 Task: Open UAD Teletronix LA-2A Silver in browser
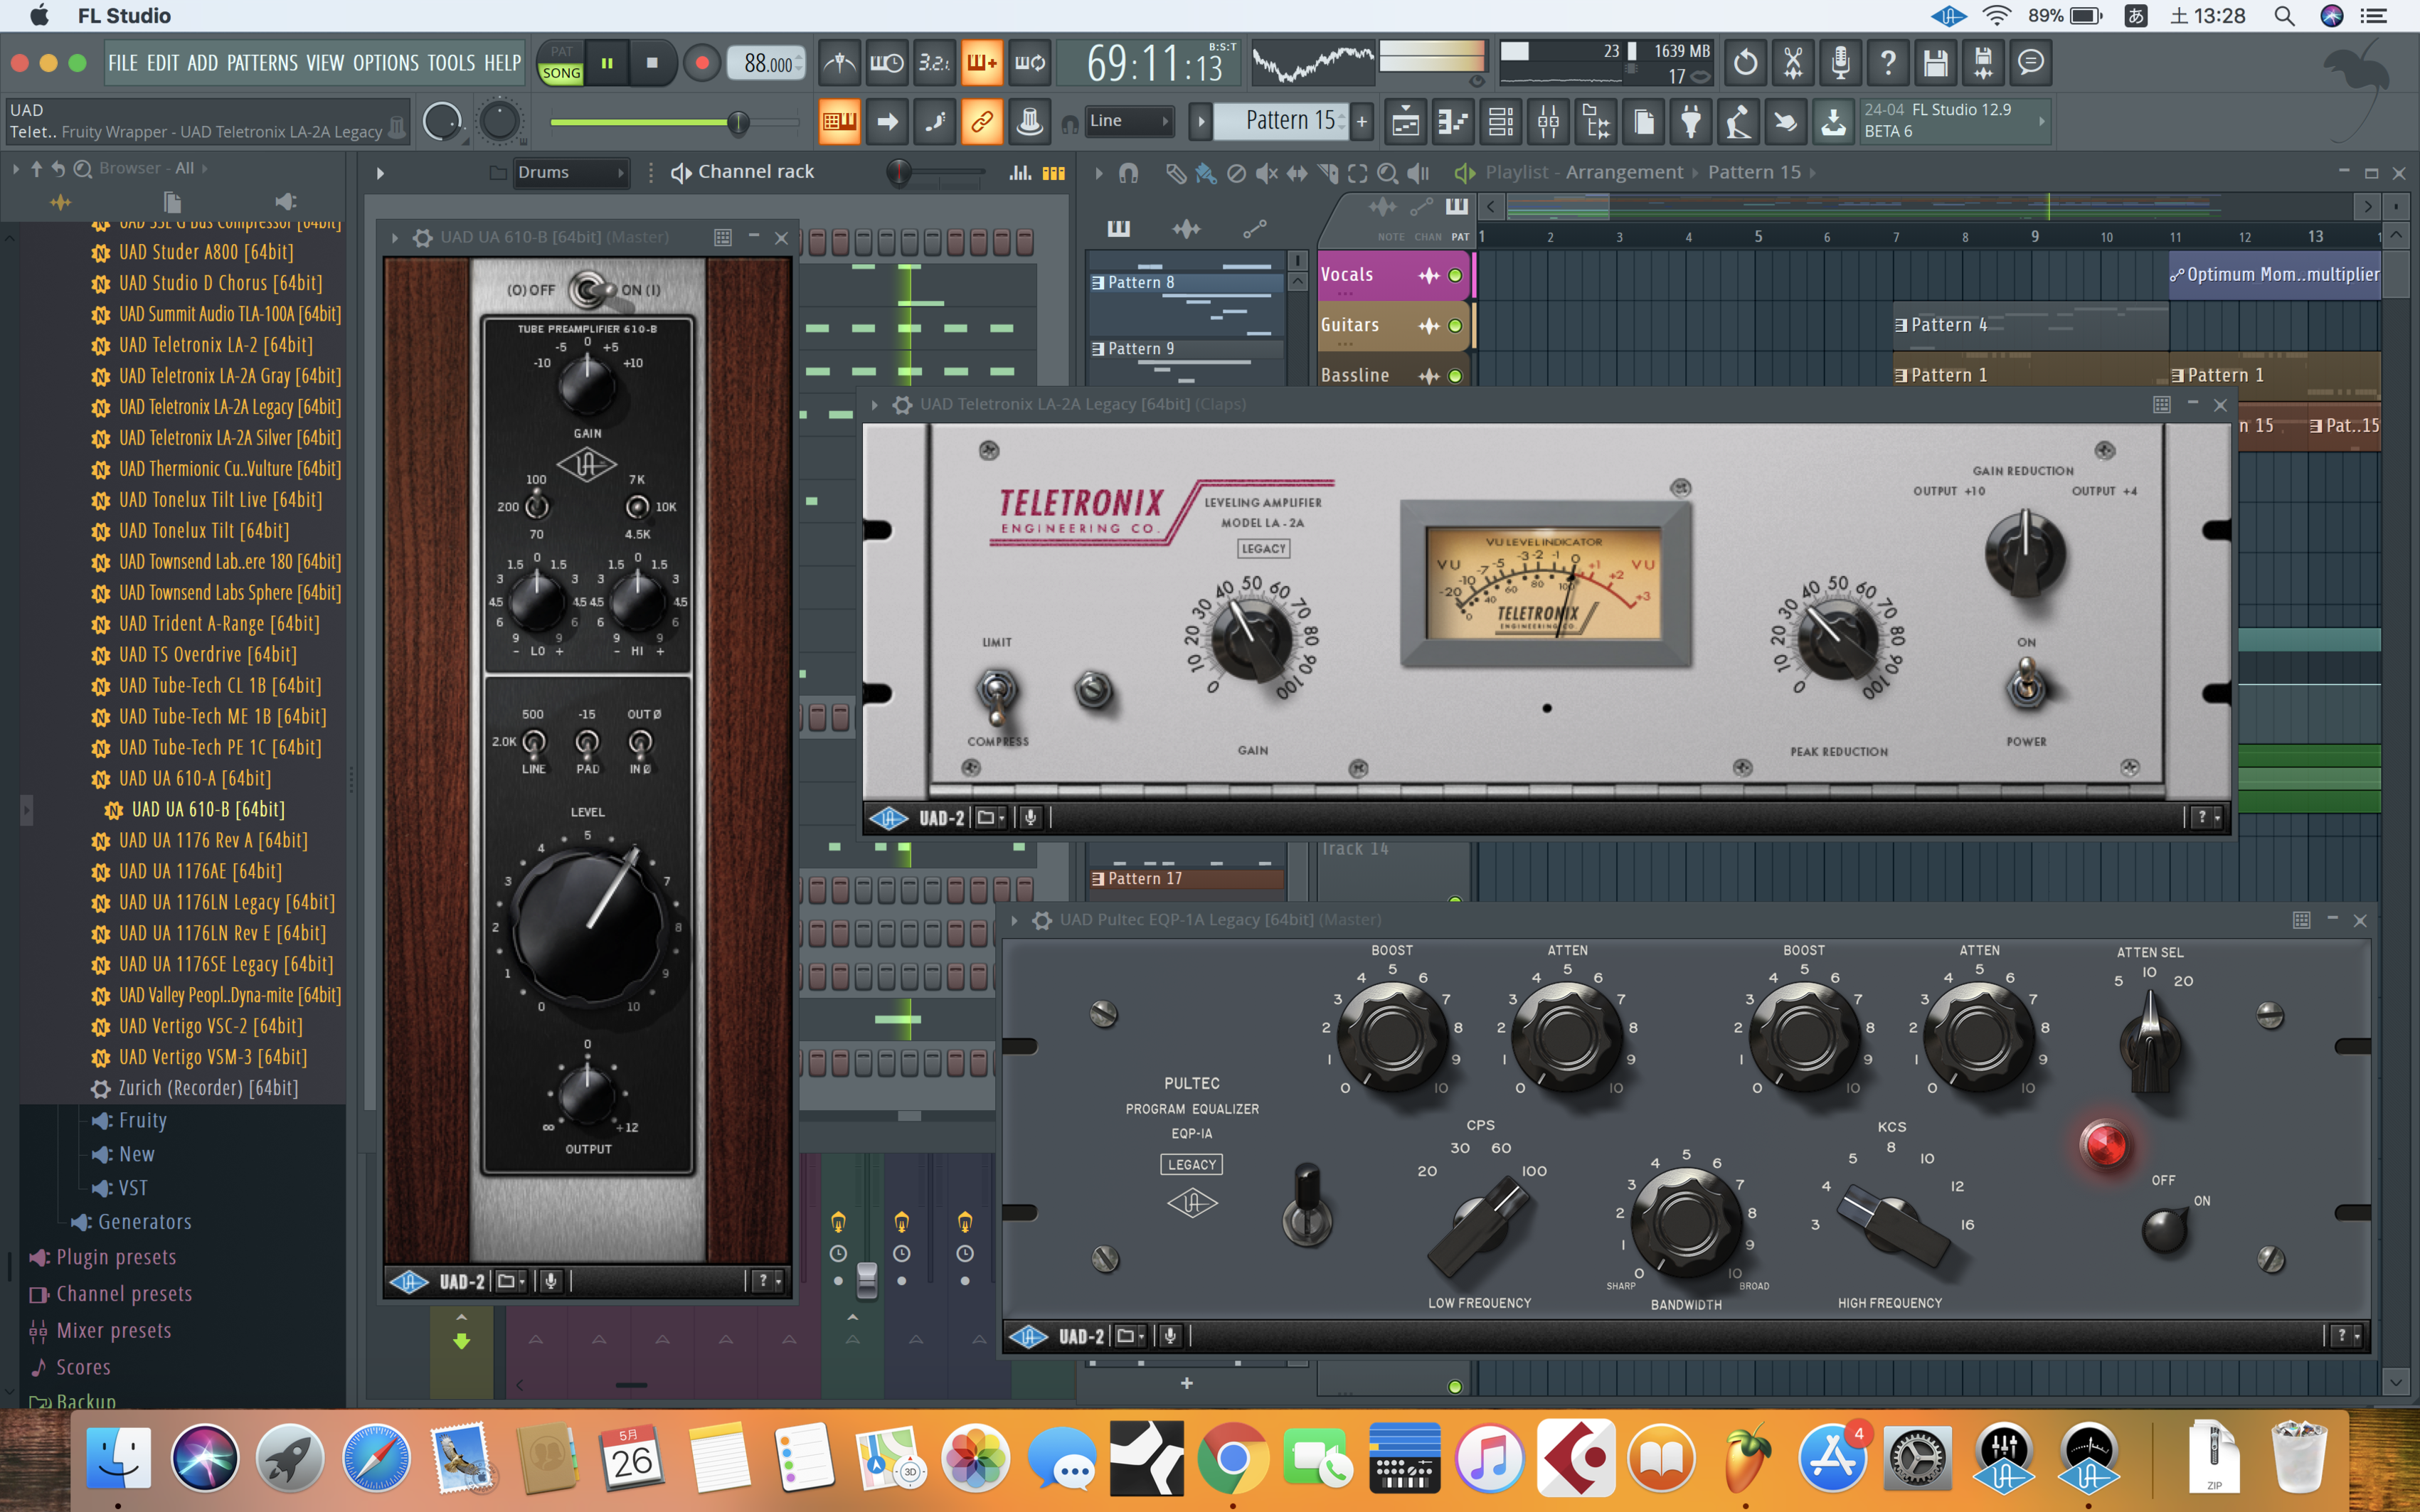(x=229, y=438)
